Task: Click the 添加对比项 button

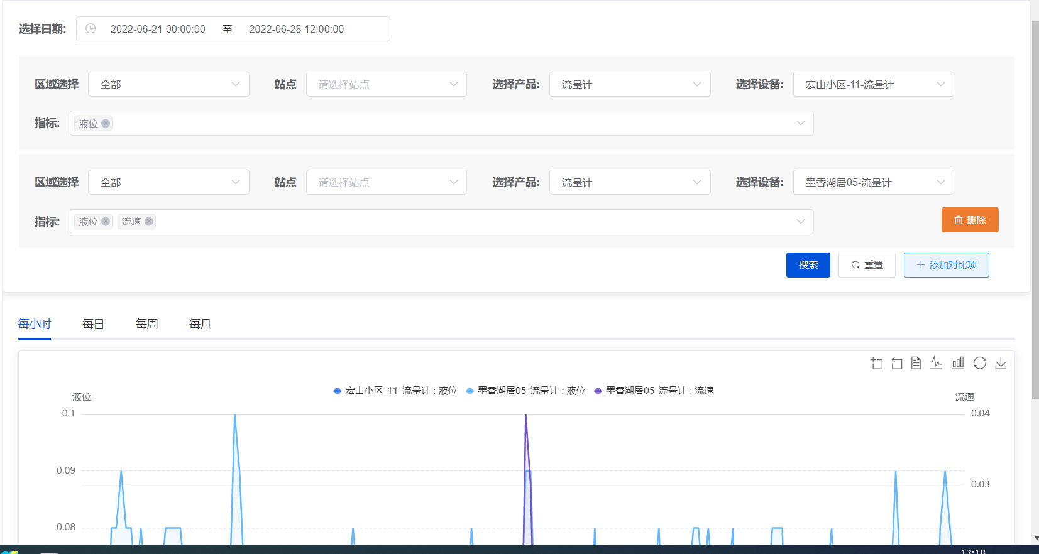Action: coord(947,265)
